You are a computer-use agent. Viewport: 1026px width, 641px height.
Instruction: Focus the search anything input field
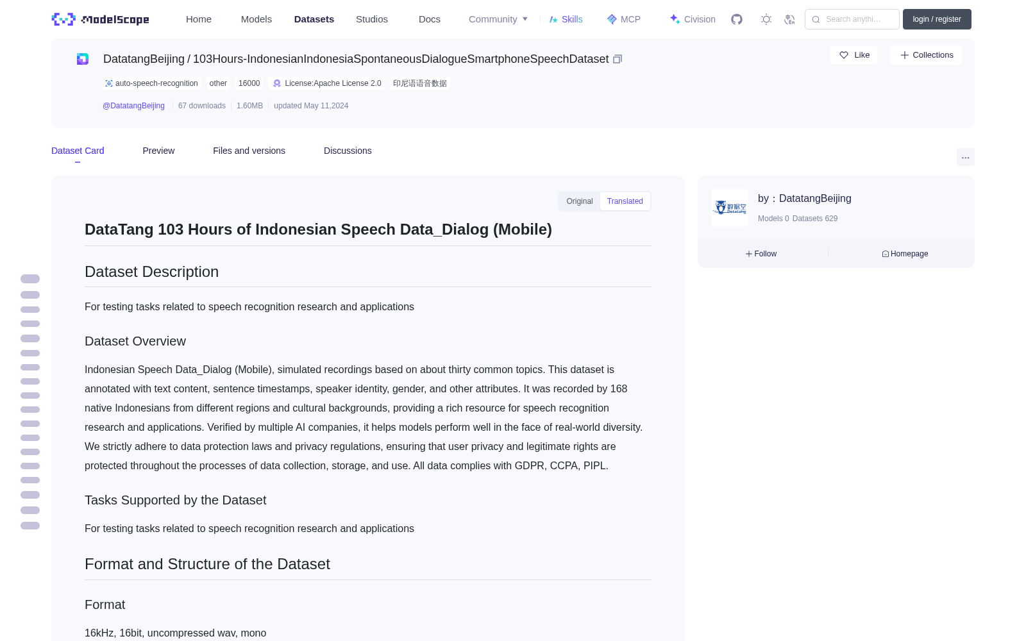(852, 19)
